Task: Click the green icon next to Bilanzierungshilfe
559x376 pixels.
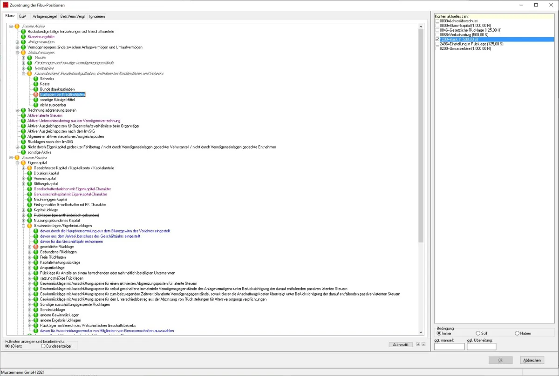Action: point(24,36)
